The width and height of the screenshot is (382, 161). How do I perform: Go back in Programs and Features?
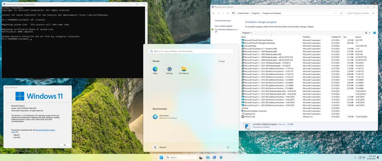coord(214,13)
